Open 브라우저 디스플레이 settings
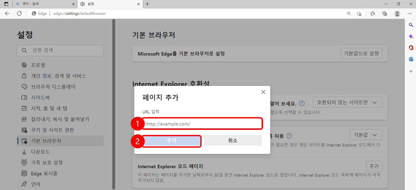The width and height of the screenshot is (416, 190). click(60, 87)
